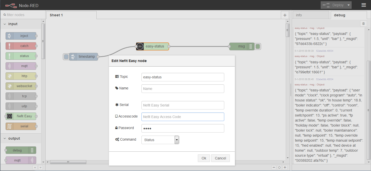Click the Nefit Easy Serial field
Screen dimensions: 371x171
(183, 105)
